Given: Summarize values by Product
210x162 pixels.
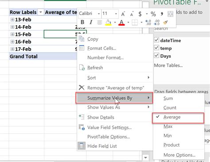Looking at the screenshot, I should pyautogui.click(x=179, y=145).
